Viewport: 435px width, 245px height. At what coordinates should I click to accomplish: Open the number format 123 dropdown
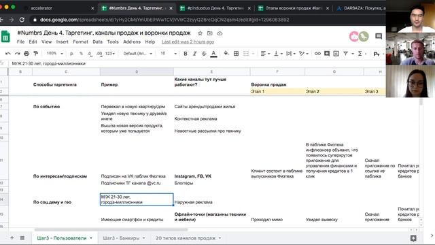coord(110,53)
